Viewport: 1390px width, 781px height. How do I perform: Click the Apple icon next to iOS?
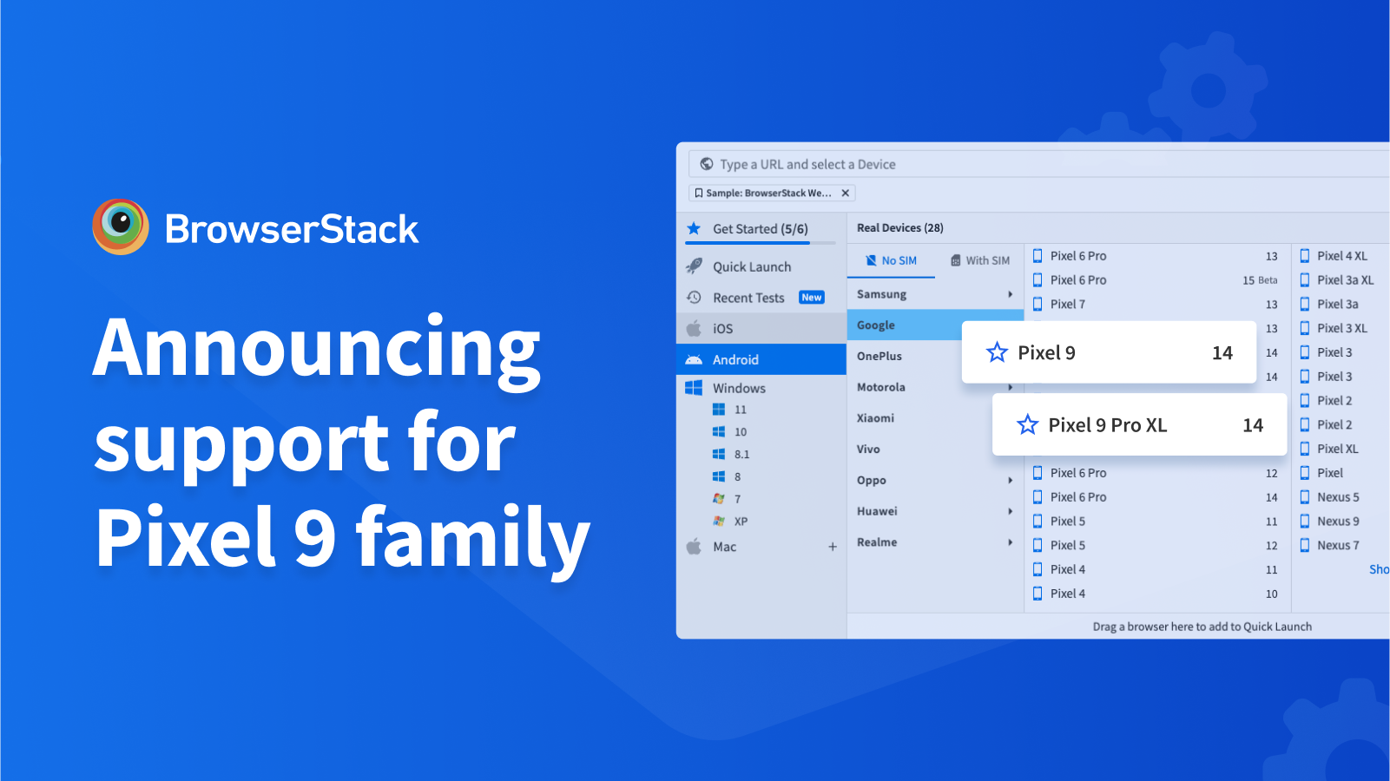pos(694,329)
